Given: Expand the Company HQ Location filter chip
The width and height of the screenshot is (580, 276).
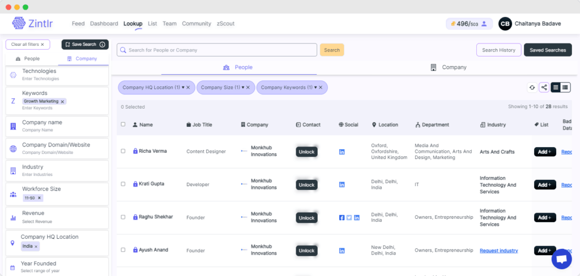Looking at the screenshot, I should coord(183,88).
